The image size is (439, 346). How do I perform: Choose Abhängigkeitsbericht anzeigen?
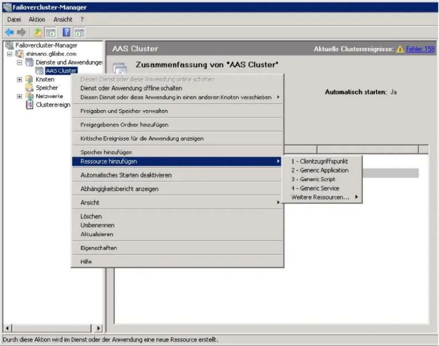click(177, 189)
